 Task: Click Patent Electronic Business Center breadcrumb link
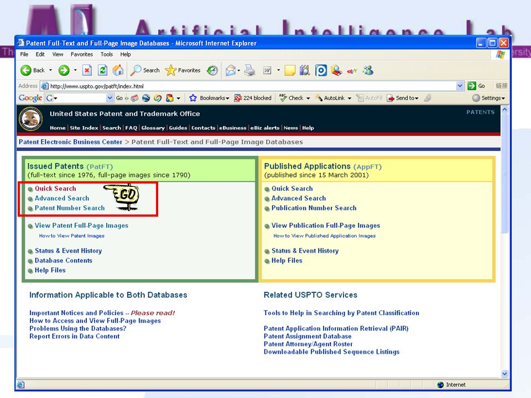click(x=70, y=142)
